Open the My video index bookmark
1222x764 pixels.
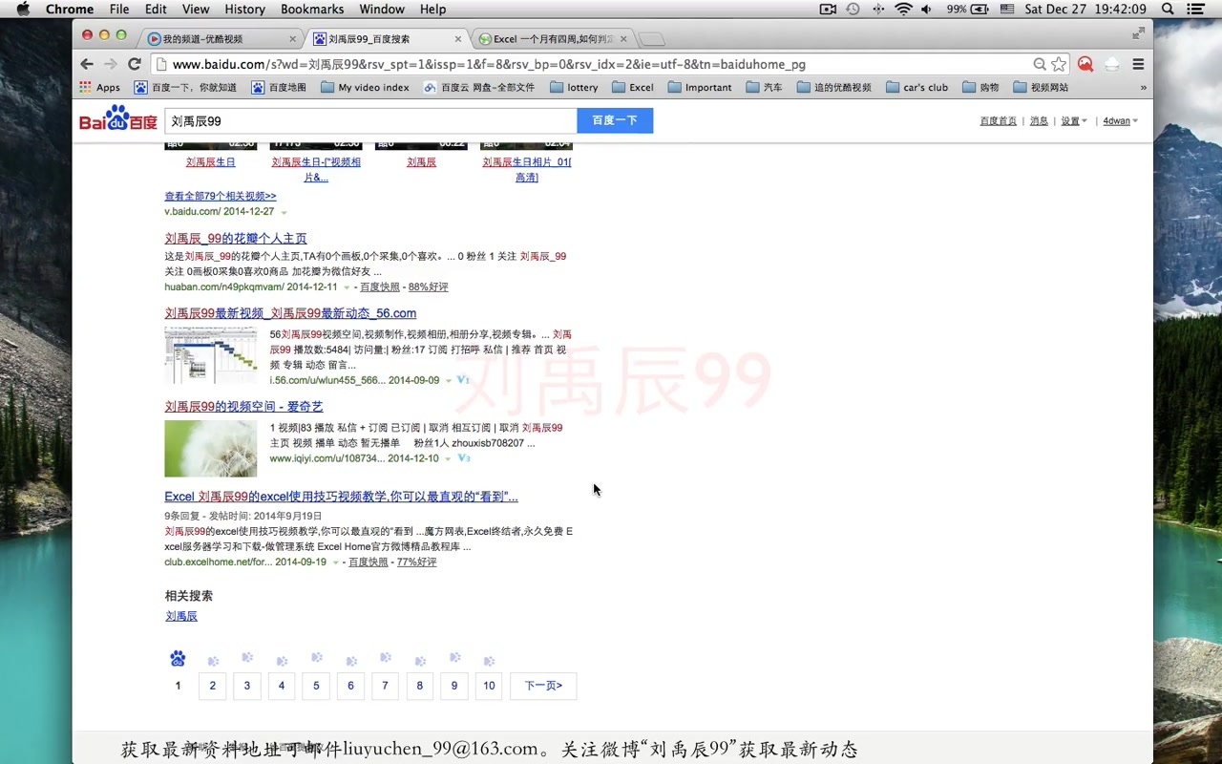point(366,87)
